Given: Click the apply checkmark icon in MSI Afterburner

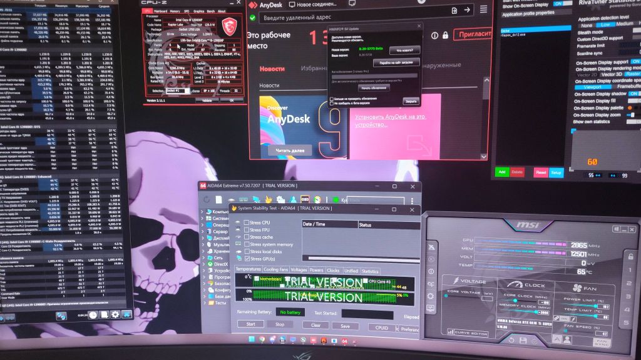Looking at the screenshot, I should click(535, 341).
